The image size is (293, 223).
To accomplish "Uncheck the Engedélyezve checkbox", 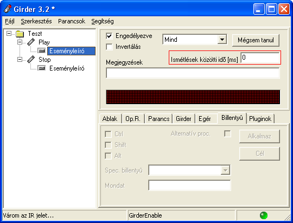I will click(109, 36).
